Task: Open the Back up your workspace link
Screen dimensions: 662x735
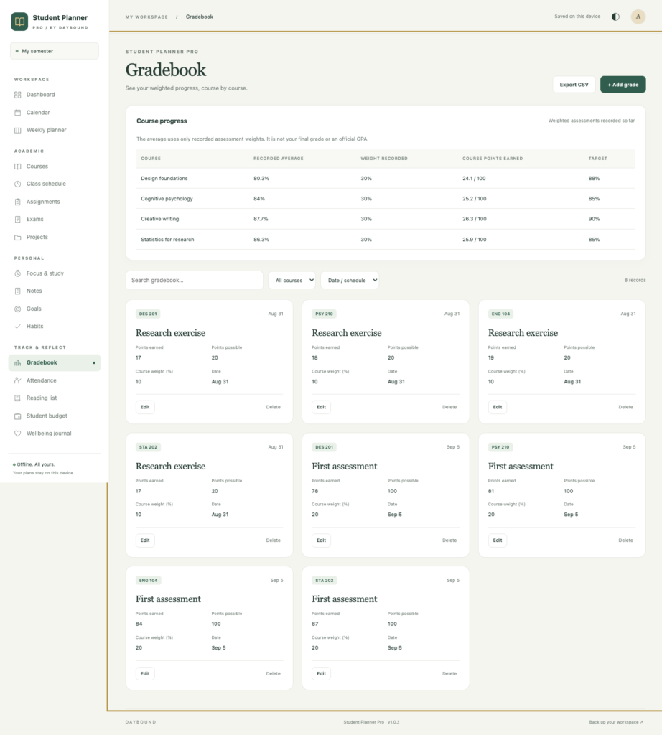Action: pyautogui.click(x=616, y=722)
